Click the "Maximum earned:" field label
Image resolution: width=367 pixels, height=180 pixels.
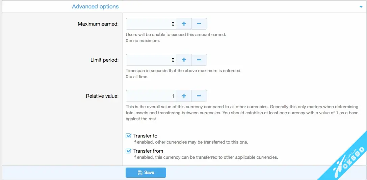(98, 24)
